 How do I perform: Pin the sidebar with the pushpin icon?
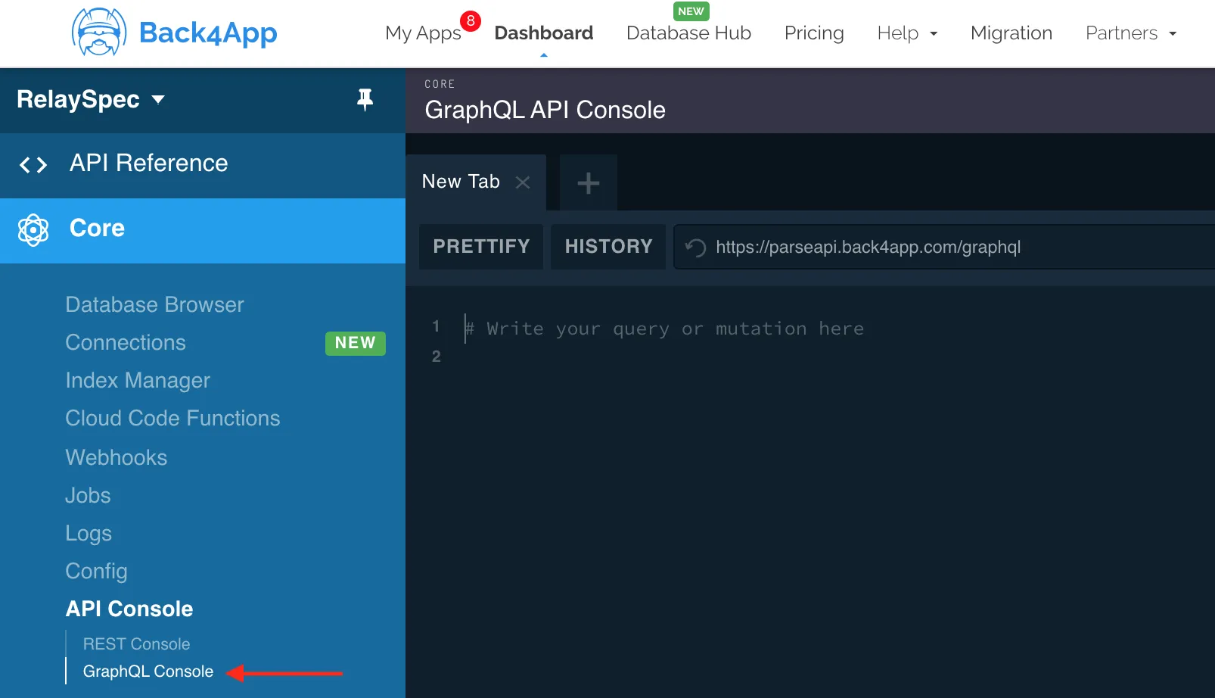(x=365, y=99)
